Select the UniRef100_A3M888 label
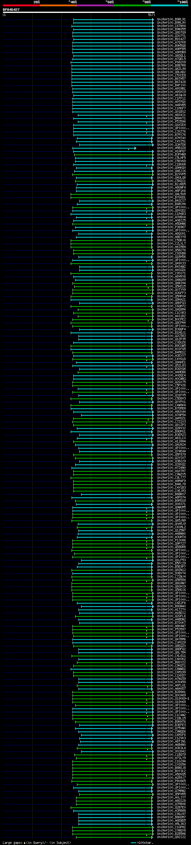 click(x=171, y=811)
